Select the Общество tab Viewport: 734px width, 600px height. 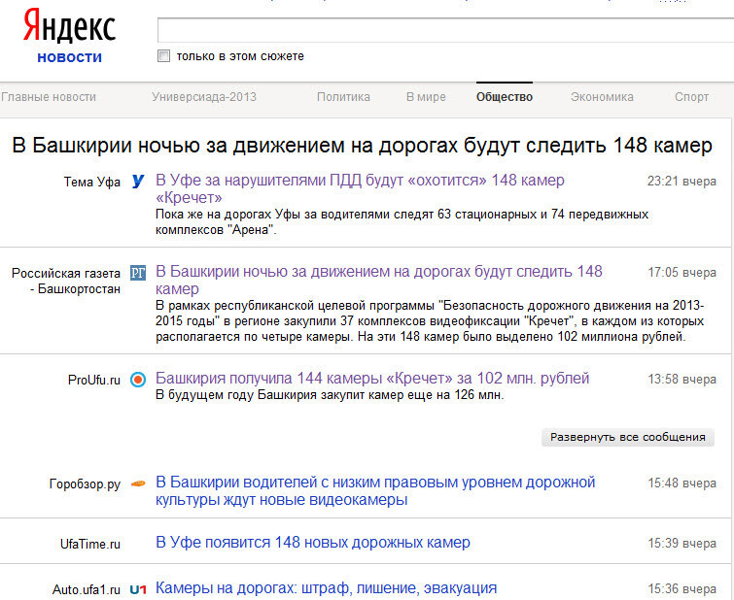(x=505, y=97)
